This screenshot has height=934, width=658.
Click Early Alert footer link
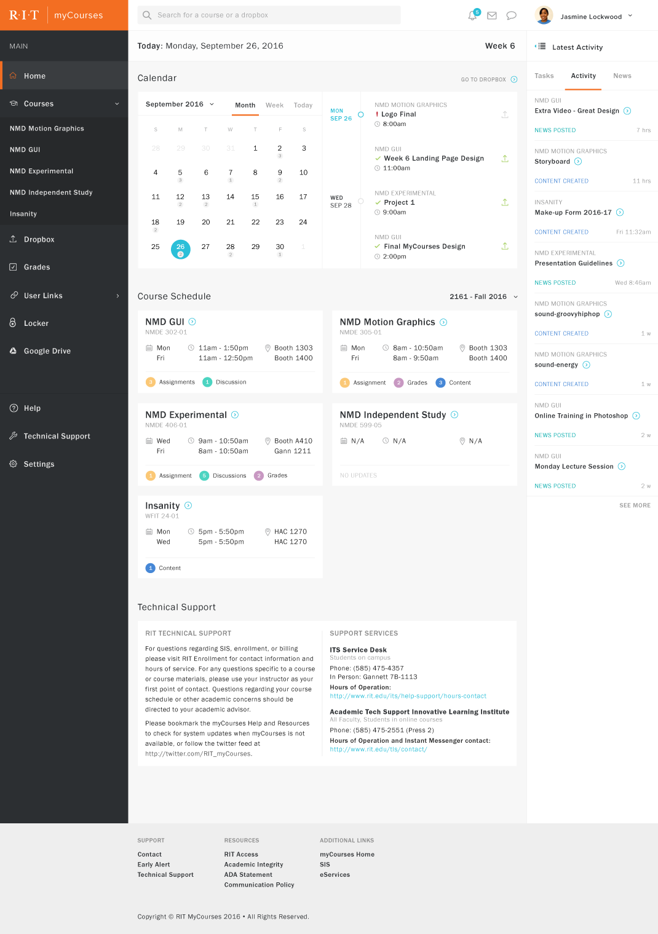(154, 865)
